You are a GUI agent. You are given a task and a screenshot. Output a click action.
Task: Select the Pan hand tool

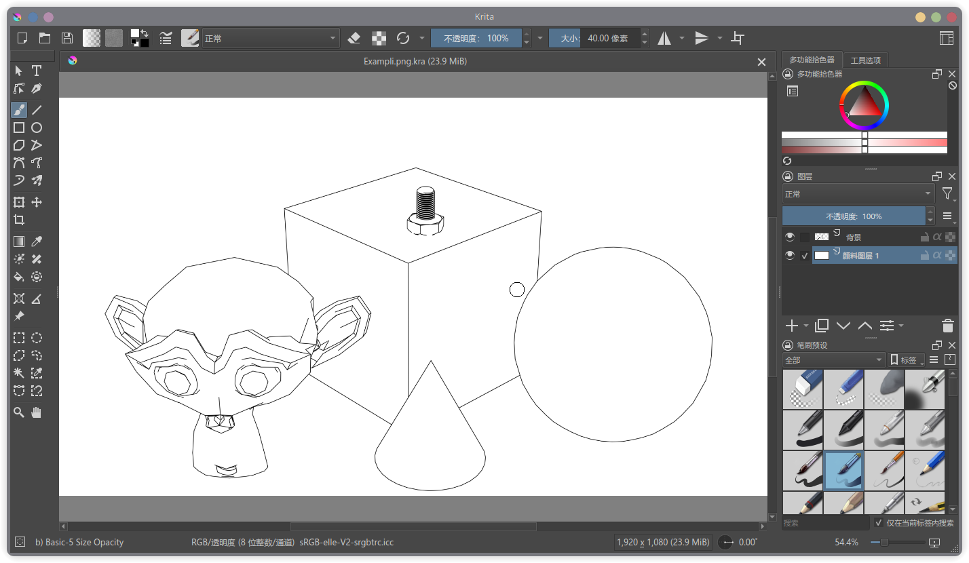[37, 412]
